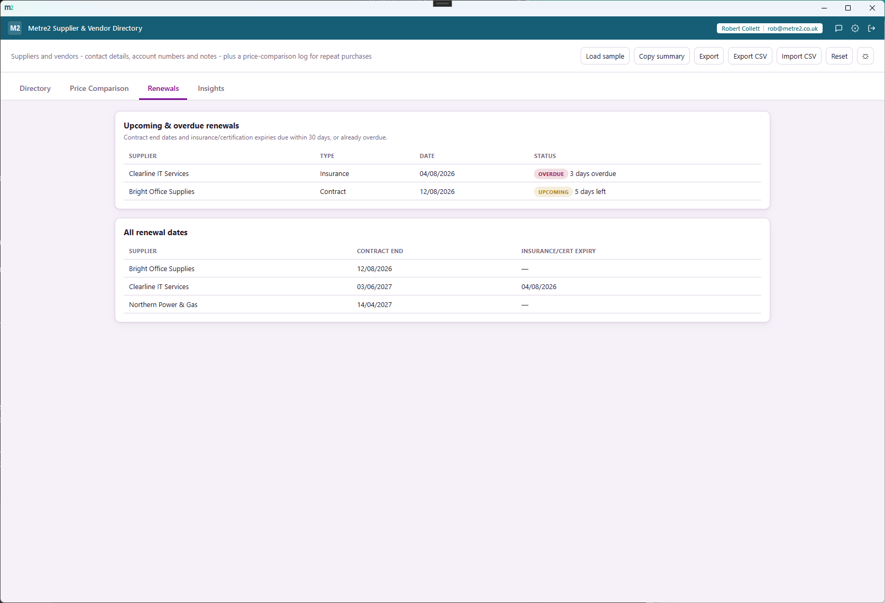
Task: Click the STATUS column header
Action: click(545, 156)
